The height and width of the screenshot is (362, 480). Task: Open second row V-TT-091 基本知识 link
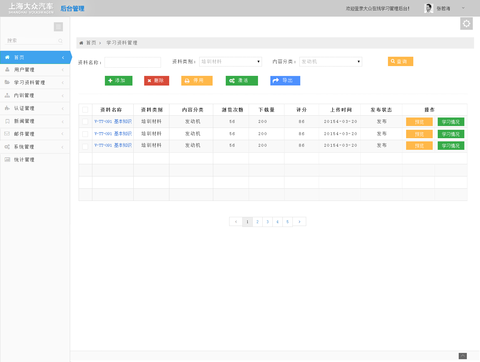click(113, 134)
